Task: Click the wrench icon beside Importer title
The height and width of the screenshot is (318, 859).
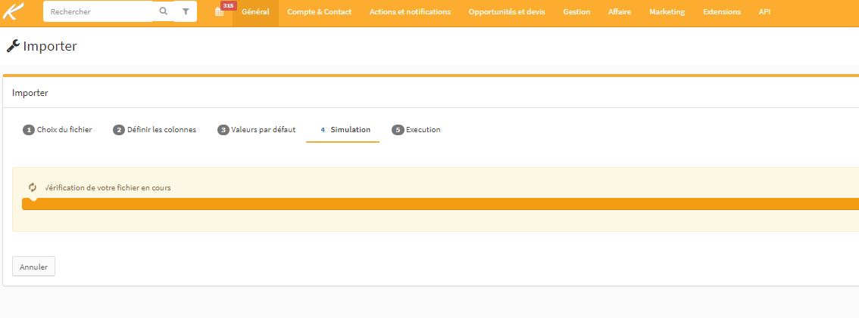Action: pos(13,46)
